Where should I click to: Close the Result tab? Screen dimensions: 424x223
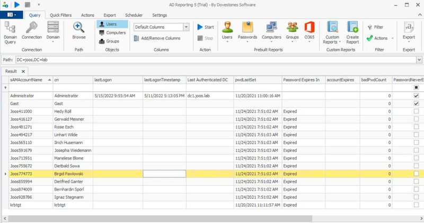click(x=23, y=72)
